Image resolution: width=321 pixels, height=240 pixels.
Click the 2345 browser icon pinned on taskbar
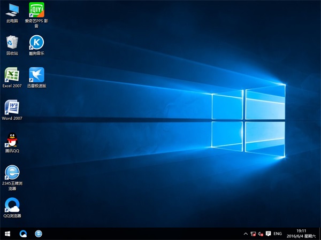[39, 234]
